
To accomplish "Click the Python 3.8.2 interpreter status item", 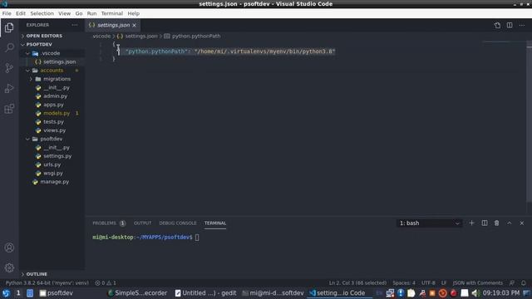I will [47, 282].
